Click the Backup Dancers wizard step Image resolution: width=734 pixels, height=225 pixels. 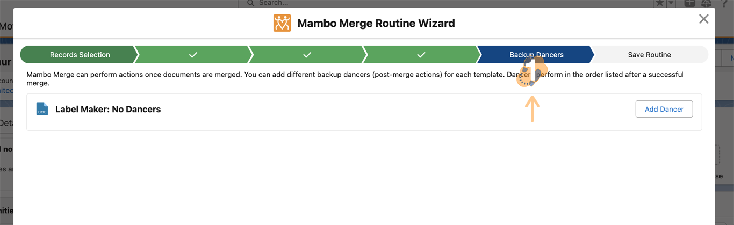pos(536,55)
